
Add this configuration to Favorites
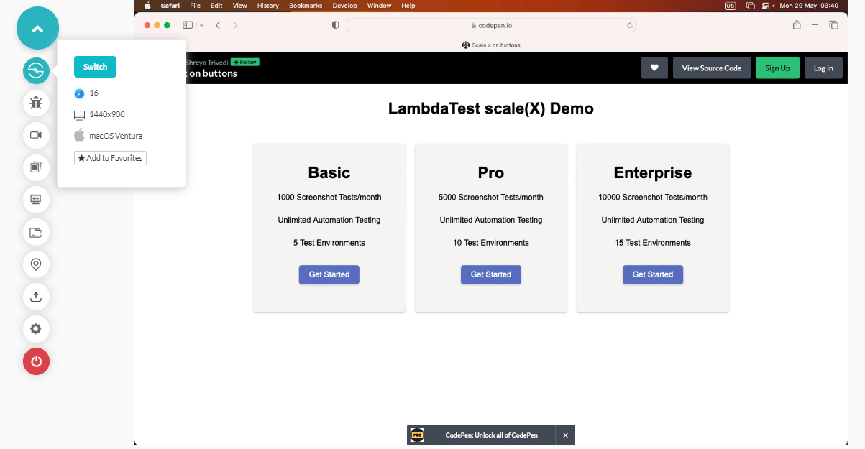[x=109, y=157]
